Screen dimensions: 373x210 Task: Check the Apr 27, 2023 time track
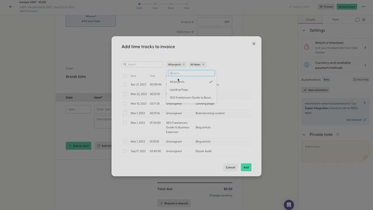tap(125, 85)
